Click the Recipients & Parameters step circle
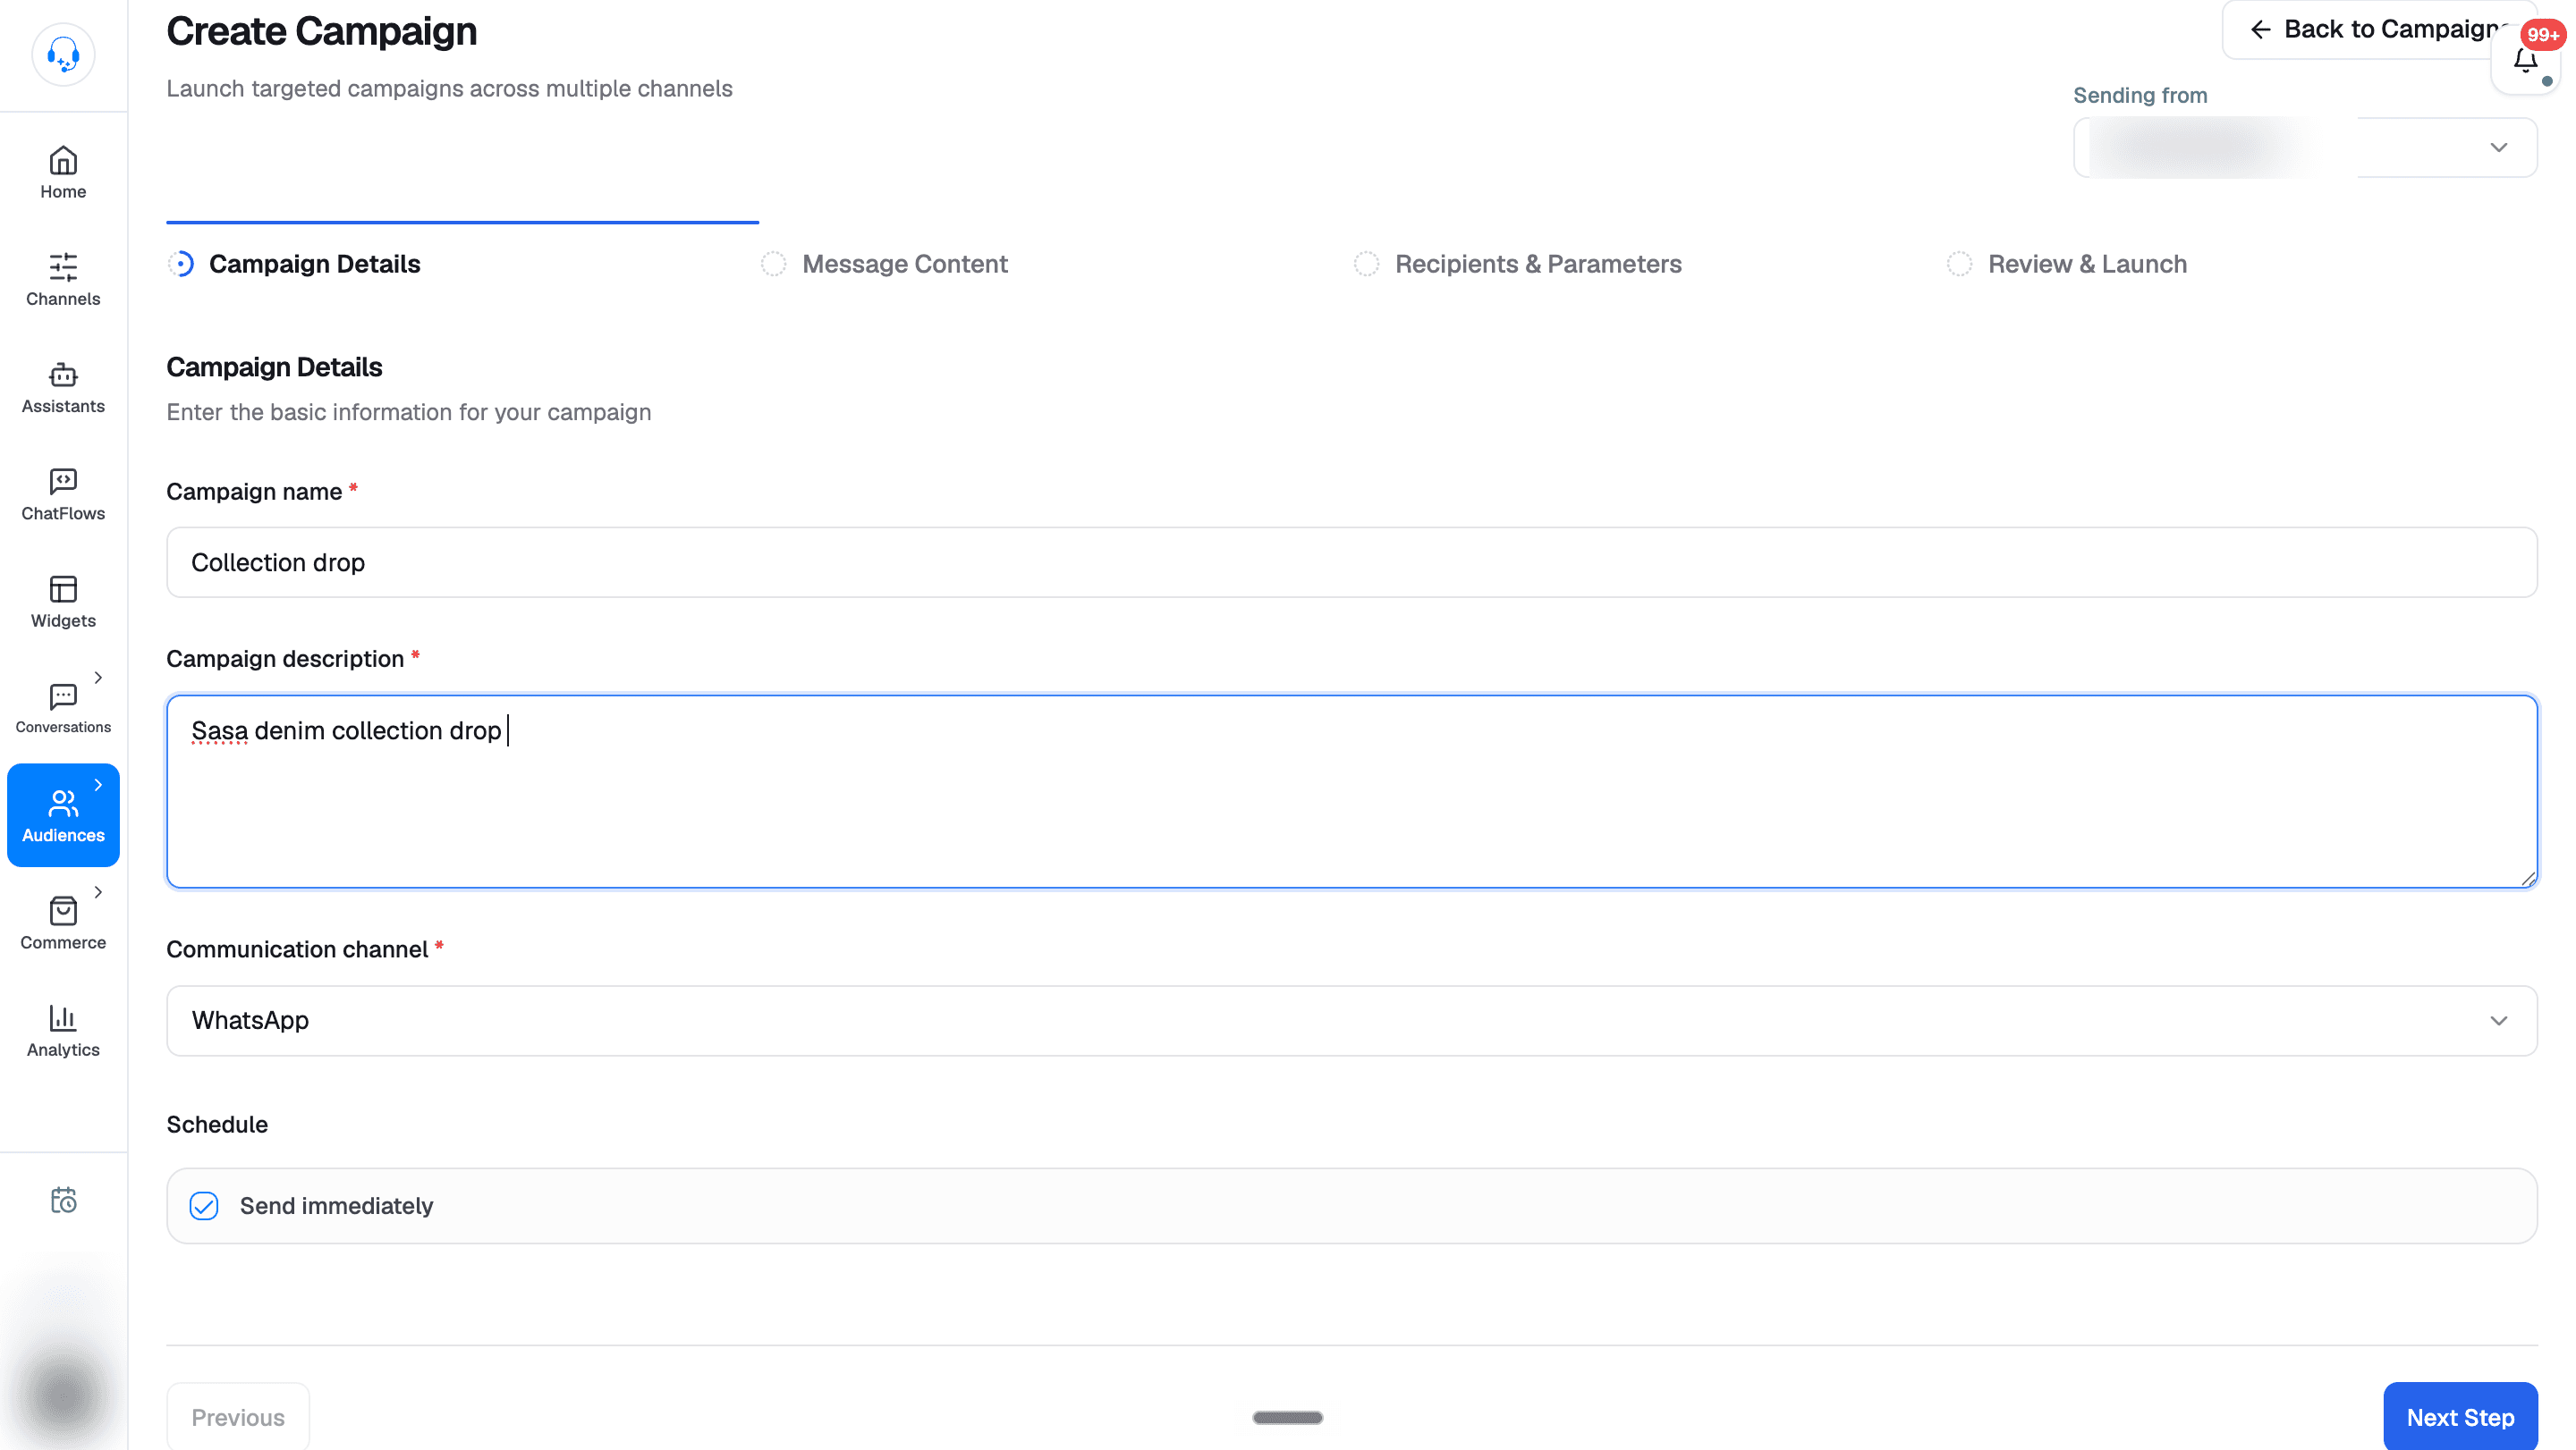The width and height of the screenshot is (2576, 1450). click(x=1366, y=264)
